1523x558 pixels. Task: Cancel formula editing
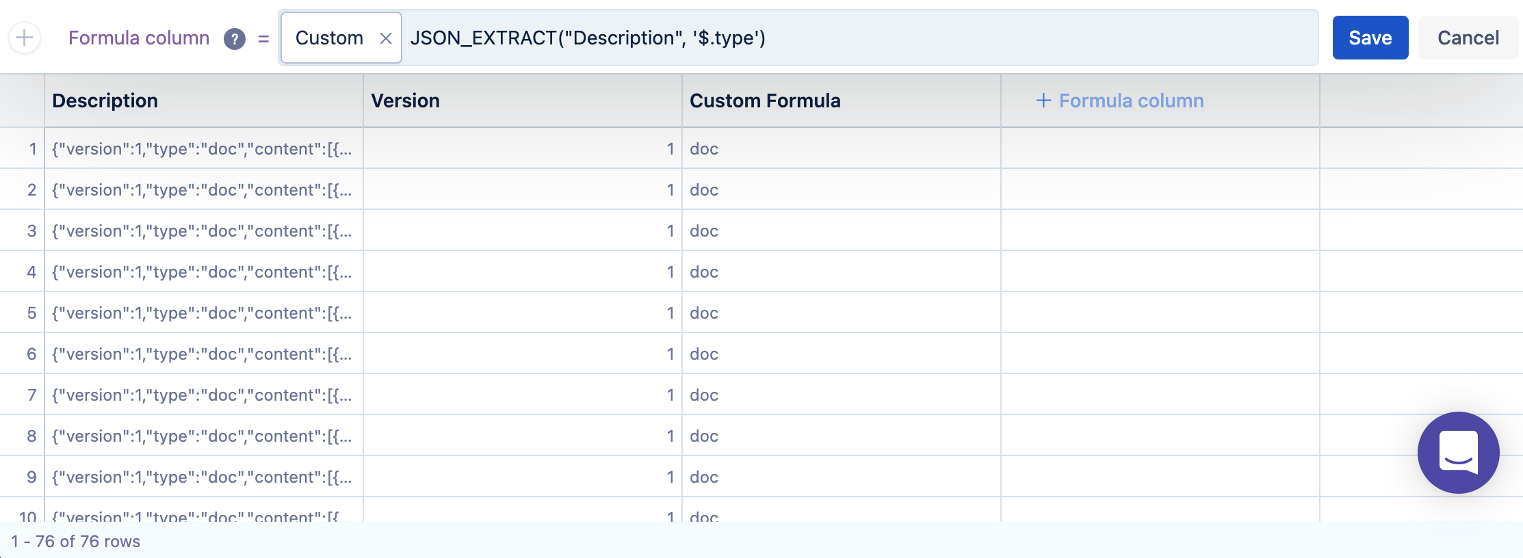[x=1468, y=38]
